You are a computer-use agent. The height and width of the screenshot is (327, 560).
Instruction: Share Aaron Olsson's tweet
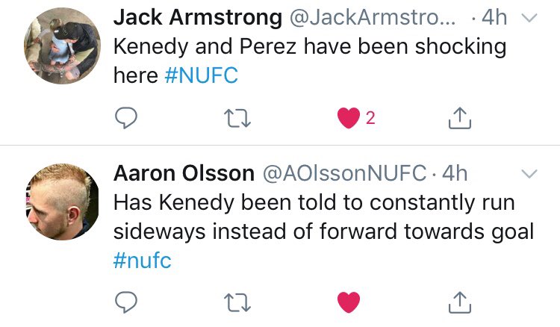point(460,302)
